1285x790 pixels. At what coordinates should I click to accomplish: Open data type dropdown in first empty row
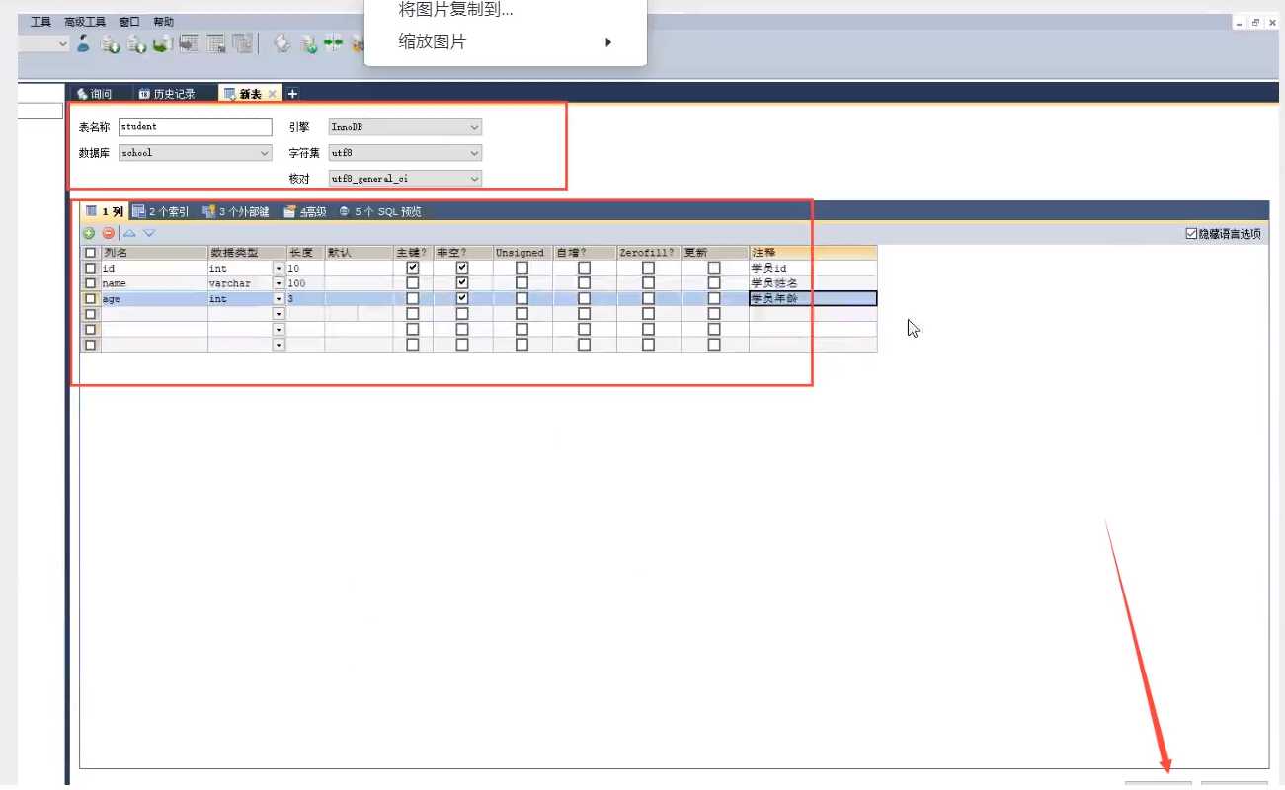pyautogui.click(x=279, y=314)
